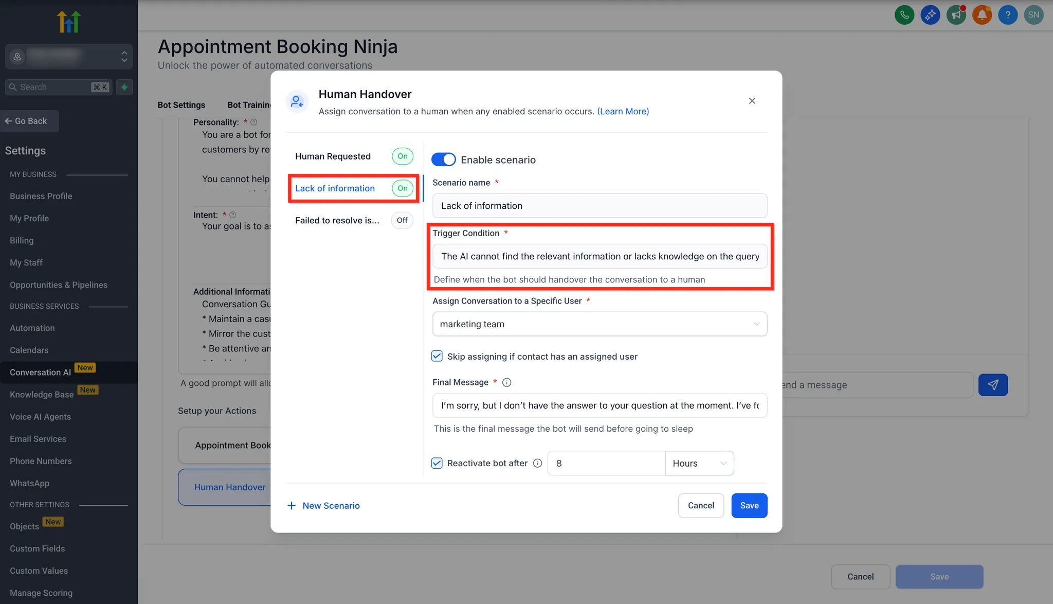Click the Trigger Condition text field

tap(600, 256)
